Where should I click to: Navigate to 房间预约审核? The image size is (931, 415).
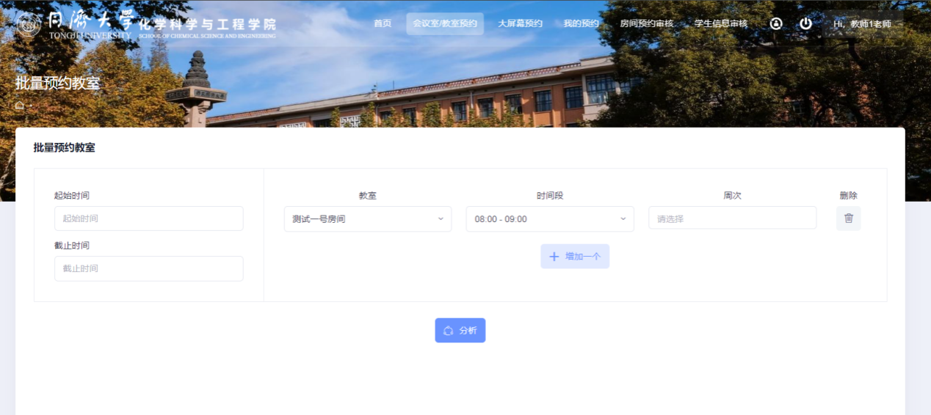646,23
